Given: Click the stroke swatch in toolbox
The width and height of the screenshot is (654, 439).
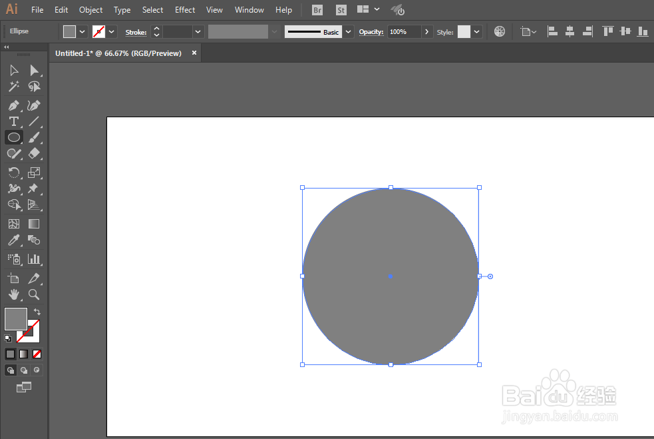Looking at the screenshot, I should [x=34, y=336].
